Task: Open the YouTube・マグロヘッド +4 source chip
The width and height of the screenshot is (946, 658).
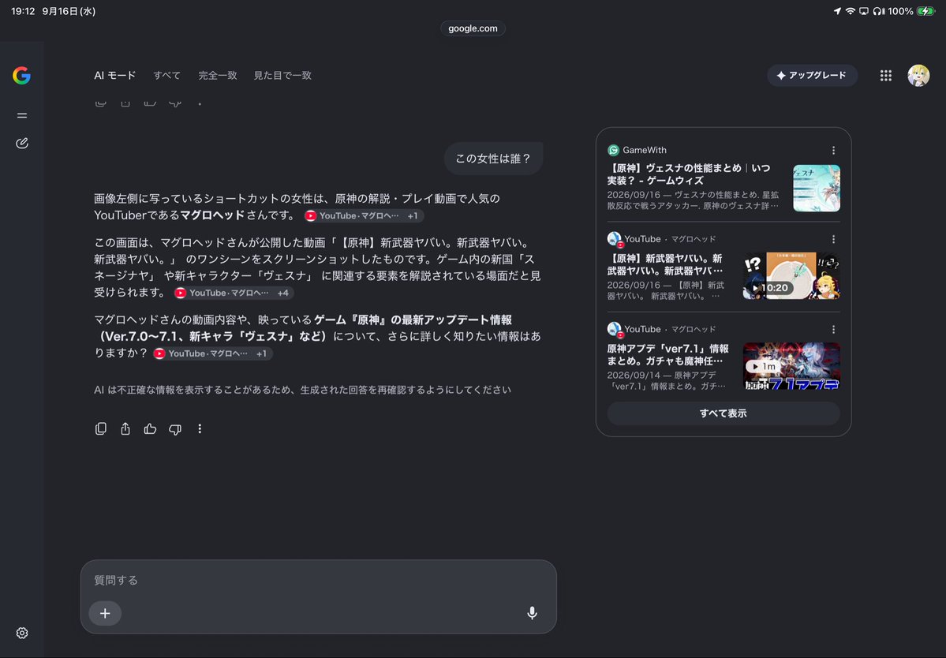Action: point(233,293)
